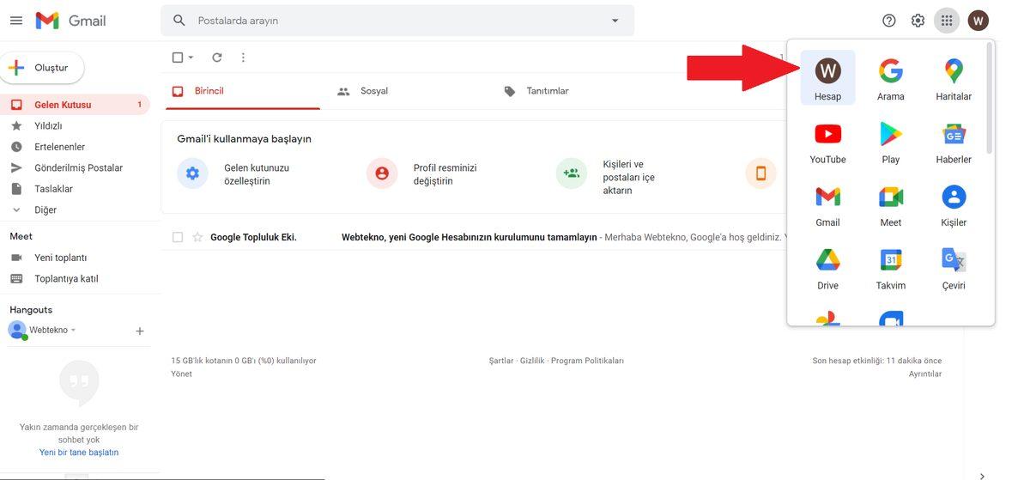Open the Google Topluluk Eki. email
This screenshot has width=1030, height=480.
coord(473,237)
